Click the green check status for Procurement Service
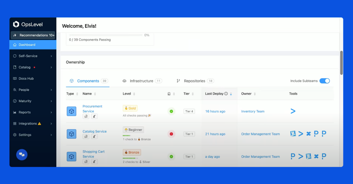Image resolution: width=353 pixels, height=184 pixels. (x=171, y=111)
